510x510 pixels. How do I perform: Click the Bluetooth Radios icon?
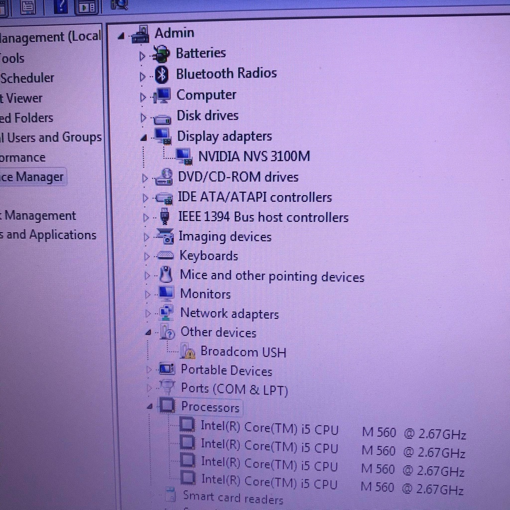(x=161, y=75)
